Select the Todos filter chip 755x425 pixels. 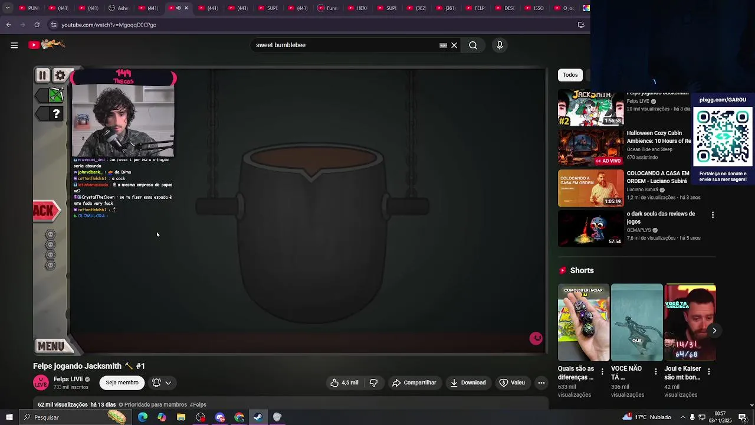[570, 75]
